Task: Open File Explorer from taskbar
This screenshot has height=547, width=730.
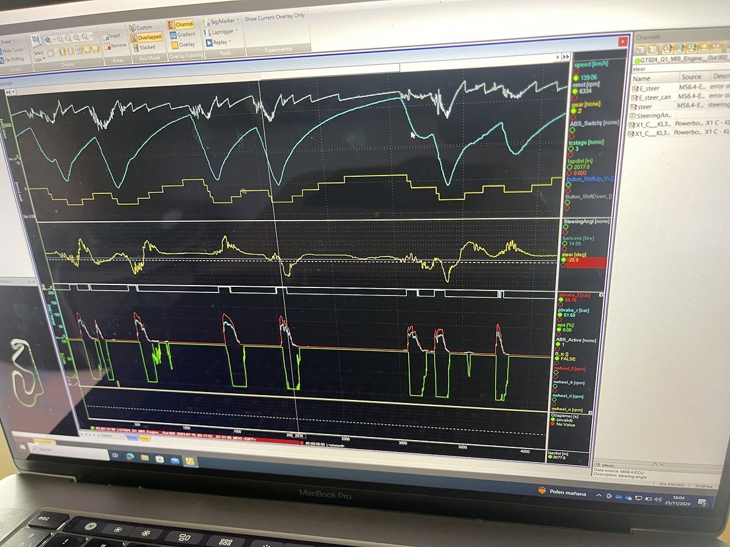Action: click(x=144, y=456)
